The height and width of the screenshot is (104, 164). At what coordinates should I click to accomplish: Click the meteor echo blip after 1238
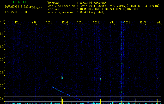[136, 78]
